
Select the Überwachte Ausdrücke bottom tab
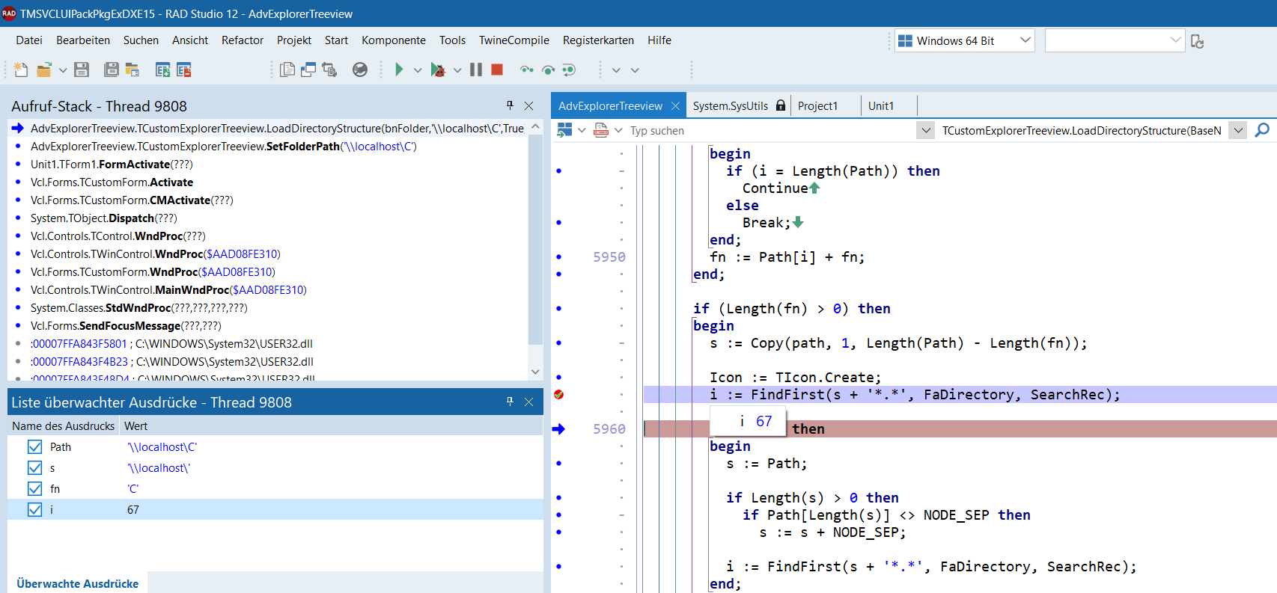tap(78, 583)
